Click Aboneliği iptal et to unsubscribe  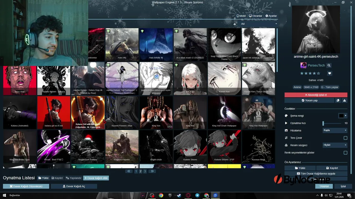[316, 95]
